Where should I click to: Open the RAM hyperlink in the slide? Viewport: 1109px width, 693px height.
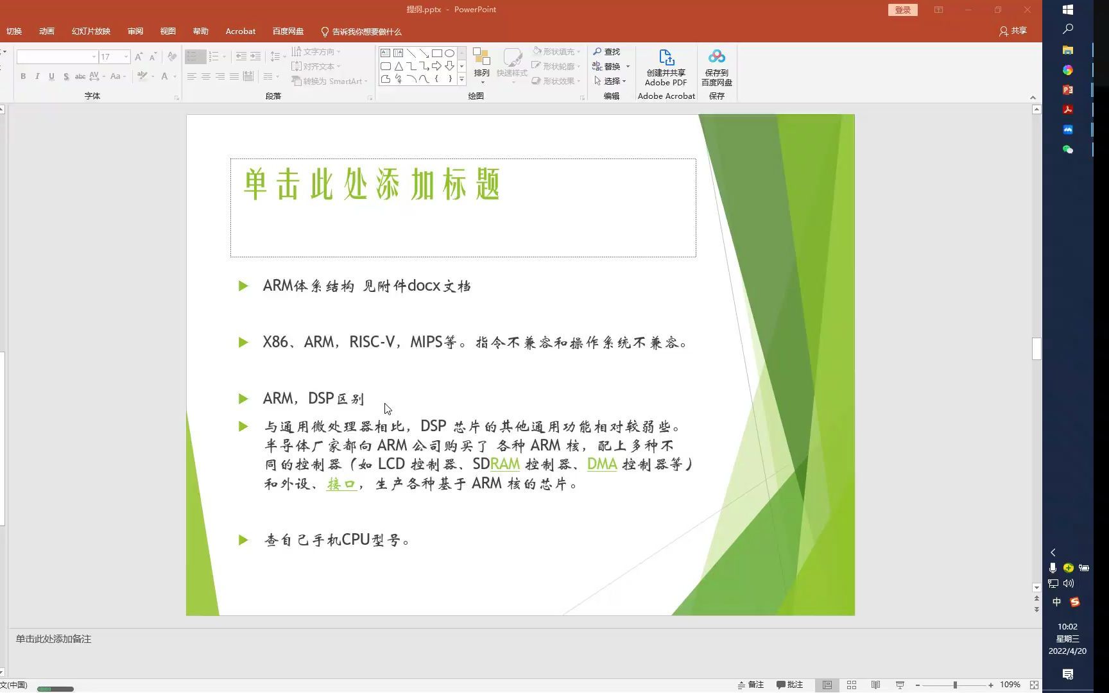504,464
